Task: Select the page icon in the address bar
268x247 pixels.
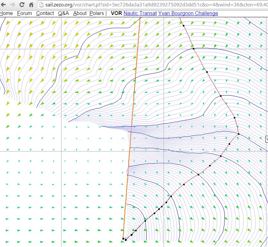Action: click(x=41, y=4)
